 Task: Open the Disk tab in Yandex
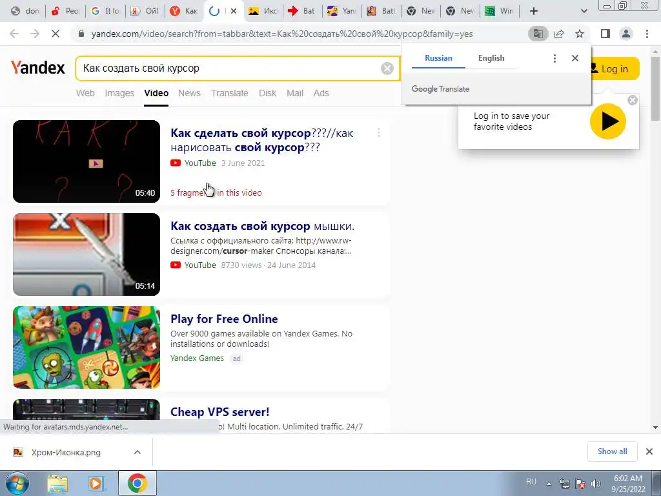pyautogui.click(x=267, y=93)
